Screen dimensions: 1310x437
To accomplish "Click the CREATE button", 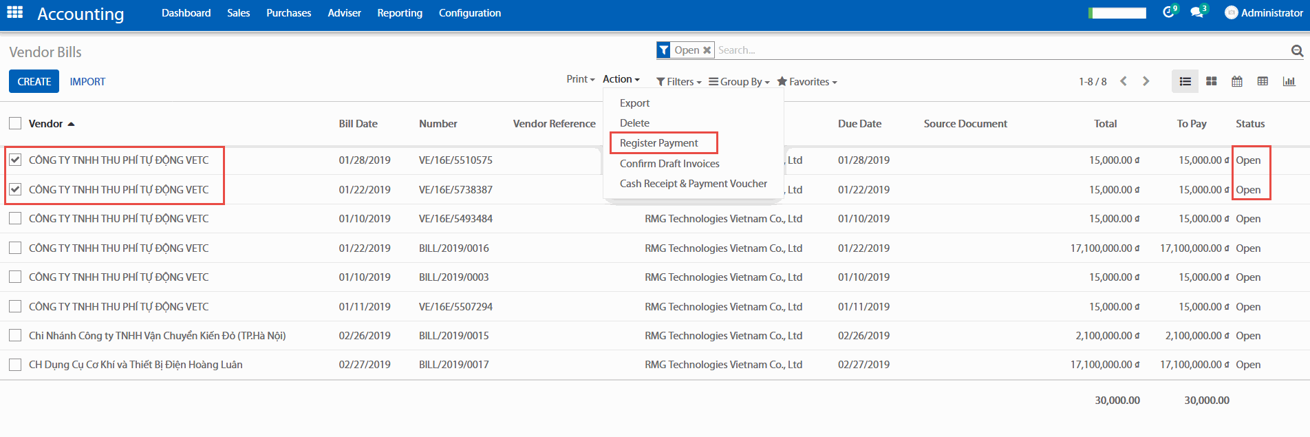I will 34,81.
